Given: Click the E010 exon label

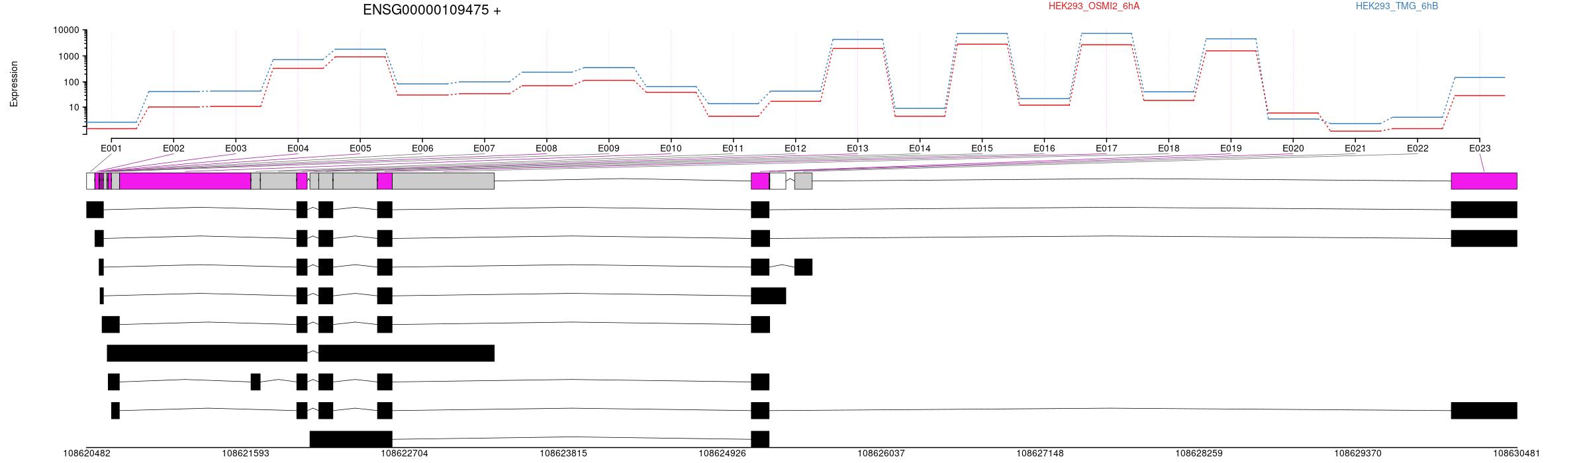Looking at the screenshot, I should [671, 148].
